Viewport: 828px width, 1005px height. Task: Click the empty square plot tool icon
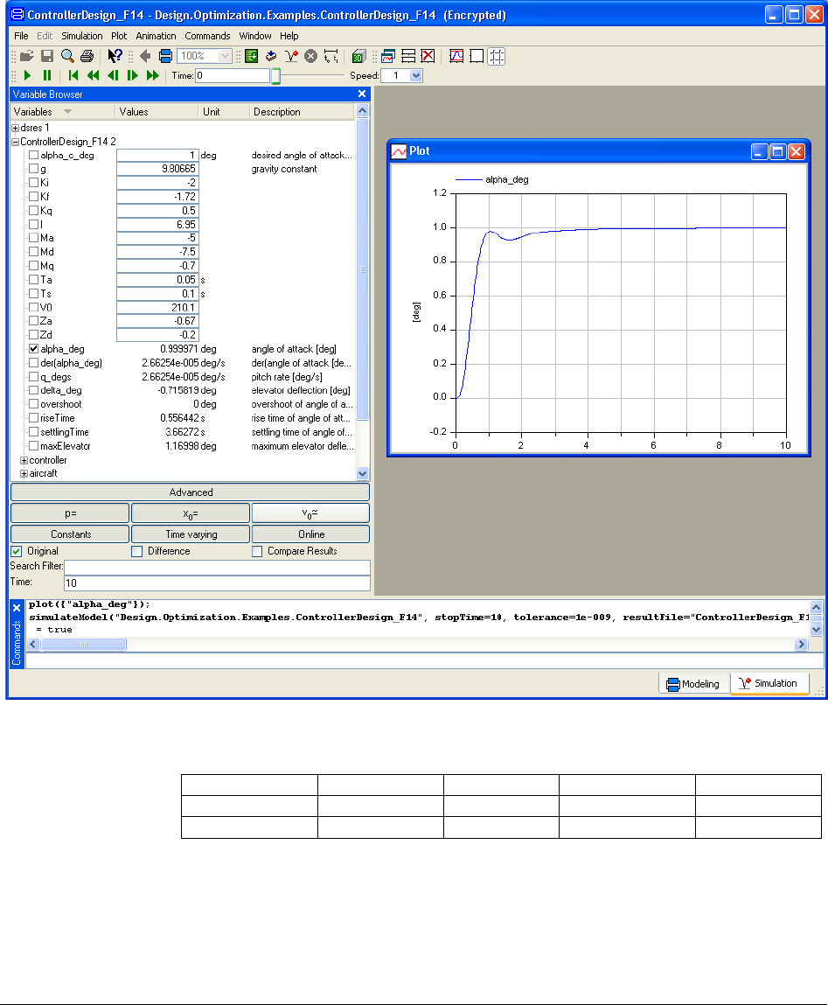[477, 56]
